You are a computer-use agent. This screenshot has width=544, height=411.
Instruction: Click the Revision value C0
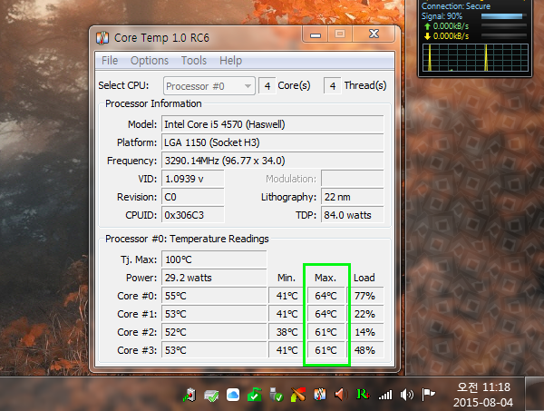[x=193, y=197]
